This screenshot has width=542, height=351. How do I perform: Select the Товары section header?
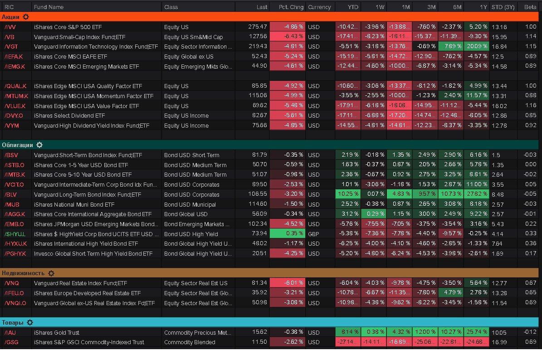[x=269, y=322]
